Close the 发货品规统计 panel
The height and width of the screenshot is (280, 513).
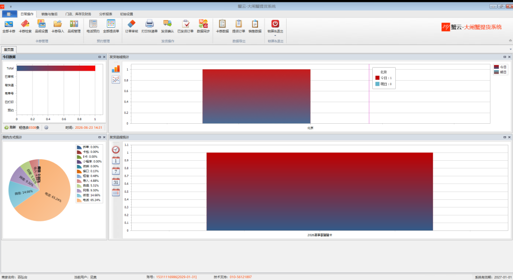(509, 137)
